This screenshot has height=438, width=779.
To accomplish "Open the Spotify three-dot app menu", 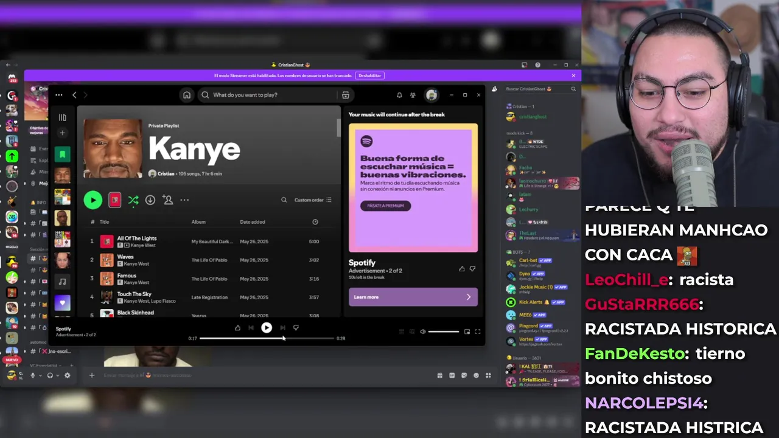I will coord(58,95).
